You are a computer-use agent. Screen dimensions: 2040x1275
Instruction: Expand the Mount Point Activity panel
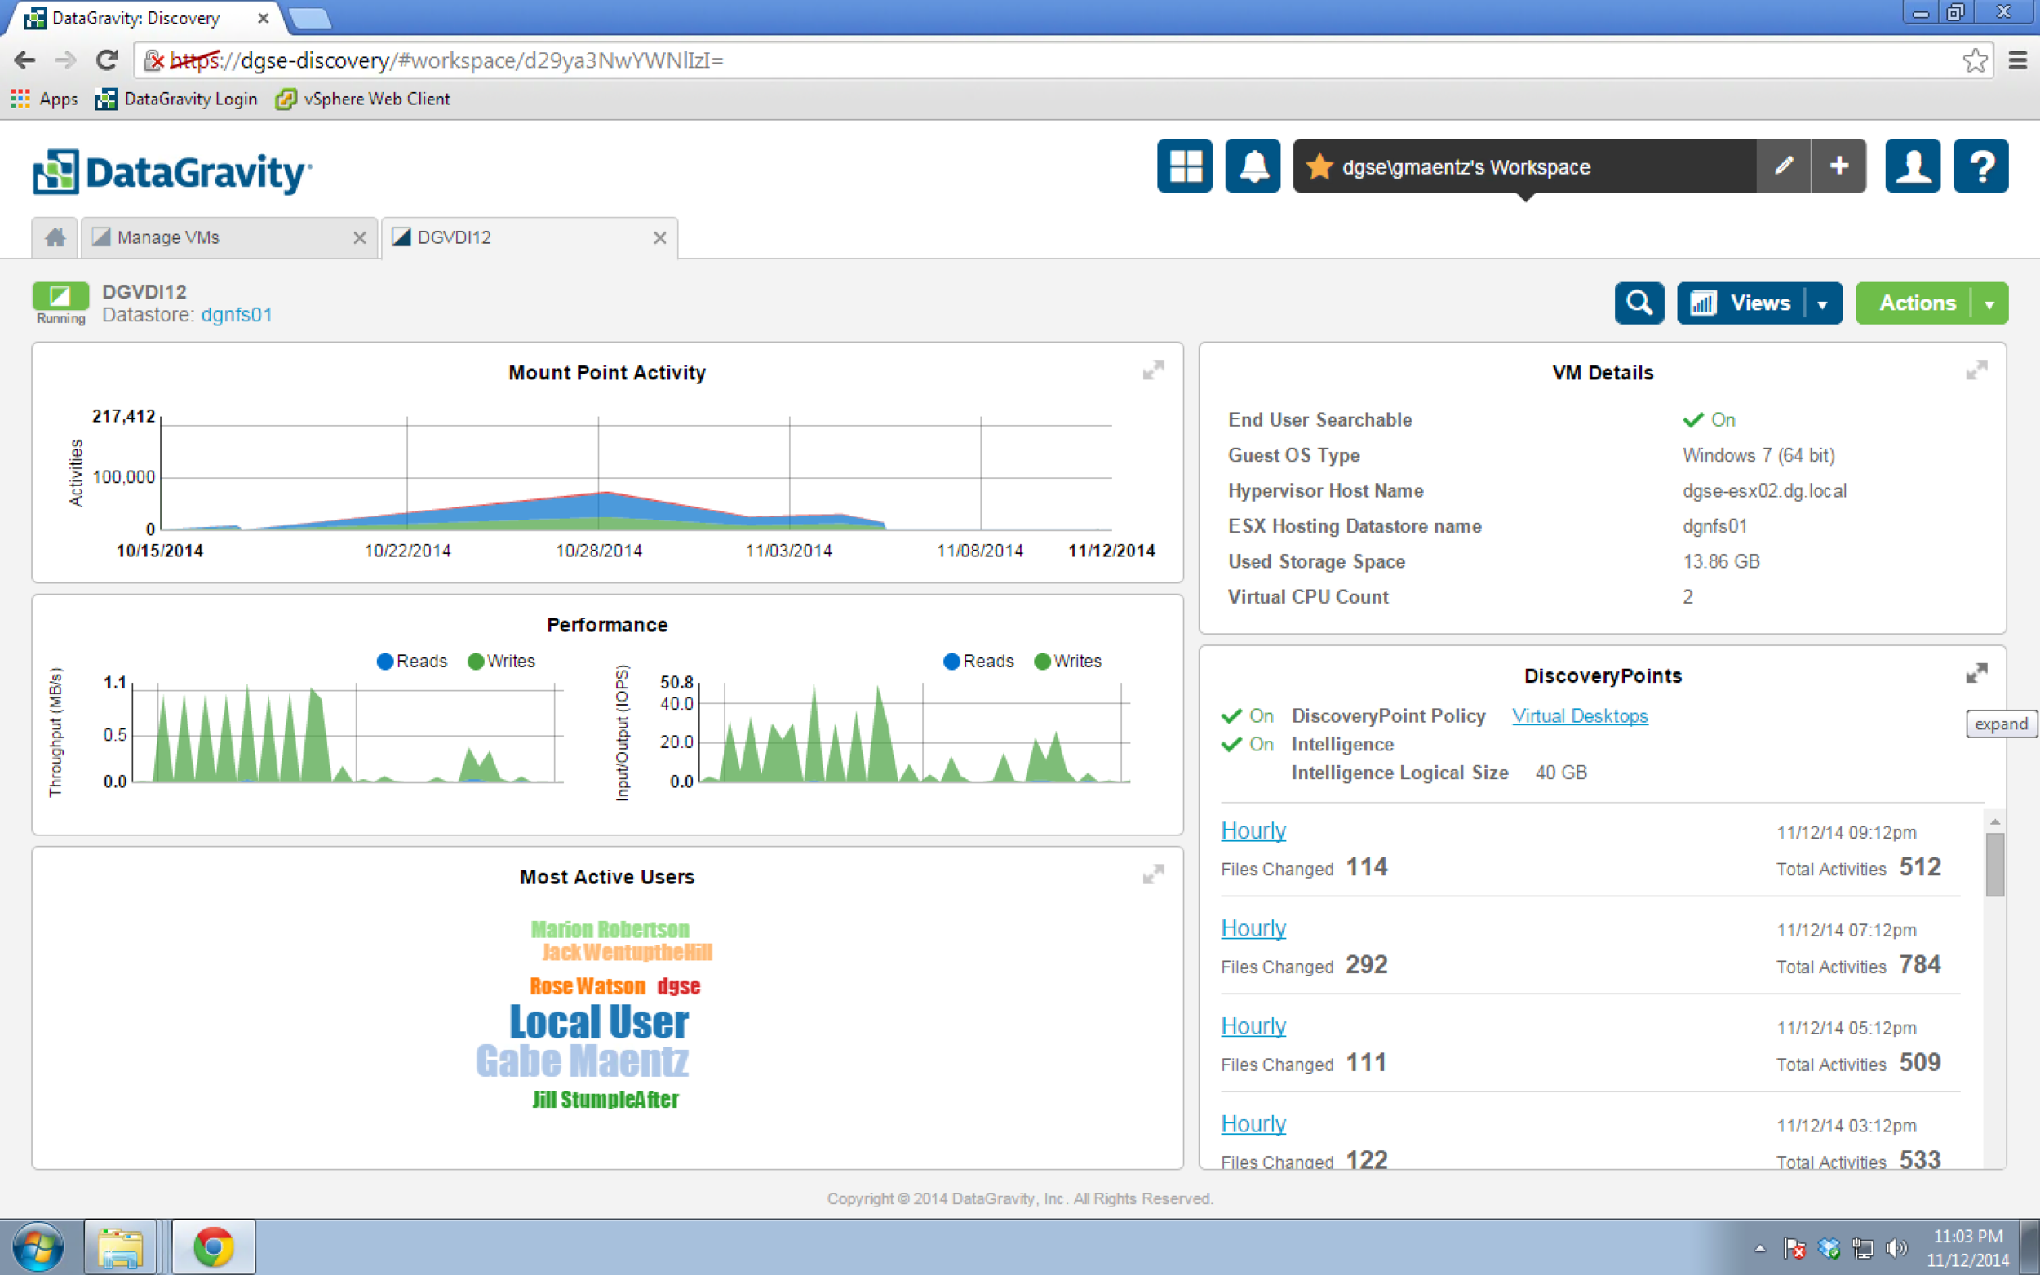point(1153,370)
